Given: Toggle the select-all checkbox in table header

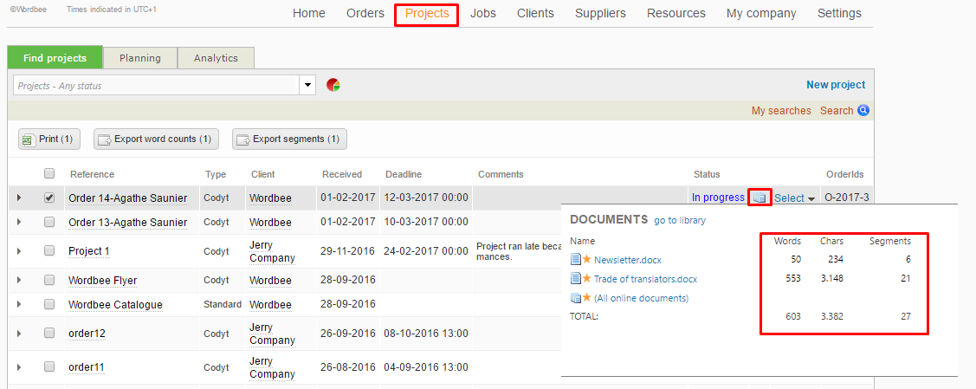Looking at the screenshot, I should [x=49, y=173].
